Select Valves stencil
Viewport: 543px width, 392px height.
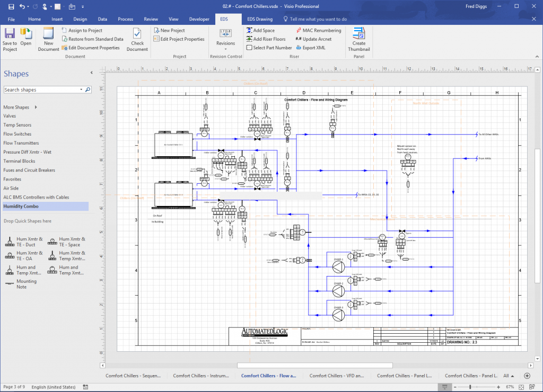pos(10,116)
